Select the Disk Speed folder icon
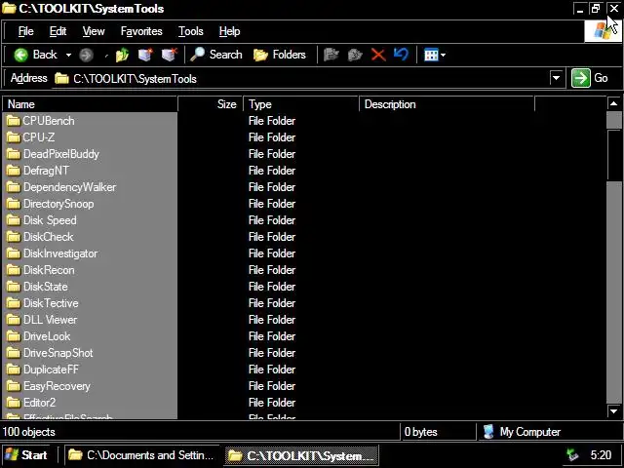The width and height of the screenshot is (624, 468). (13, 220)
